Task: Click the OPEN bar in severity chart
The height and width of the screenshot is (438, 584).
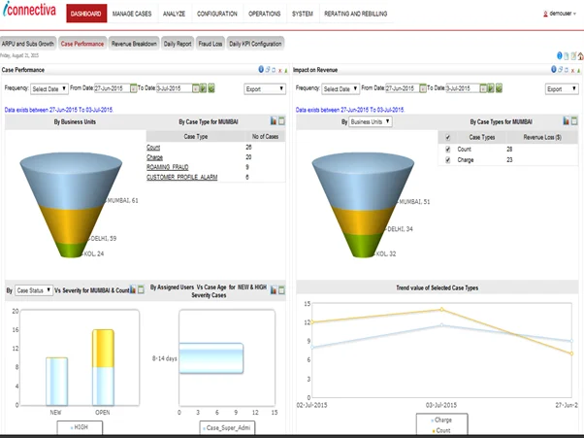Action: click(x=103, y=367)
